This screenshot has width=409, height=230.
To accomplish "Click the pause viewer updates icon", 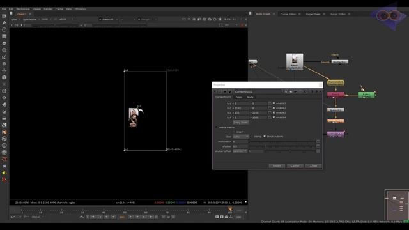I will click(220, 19).
